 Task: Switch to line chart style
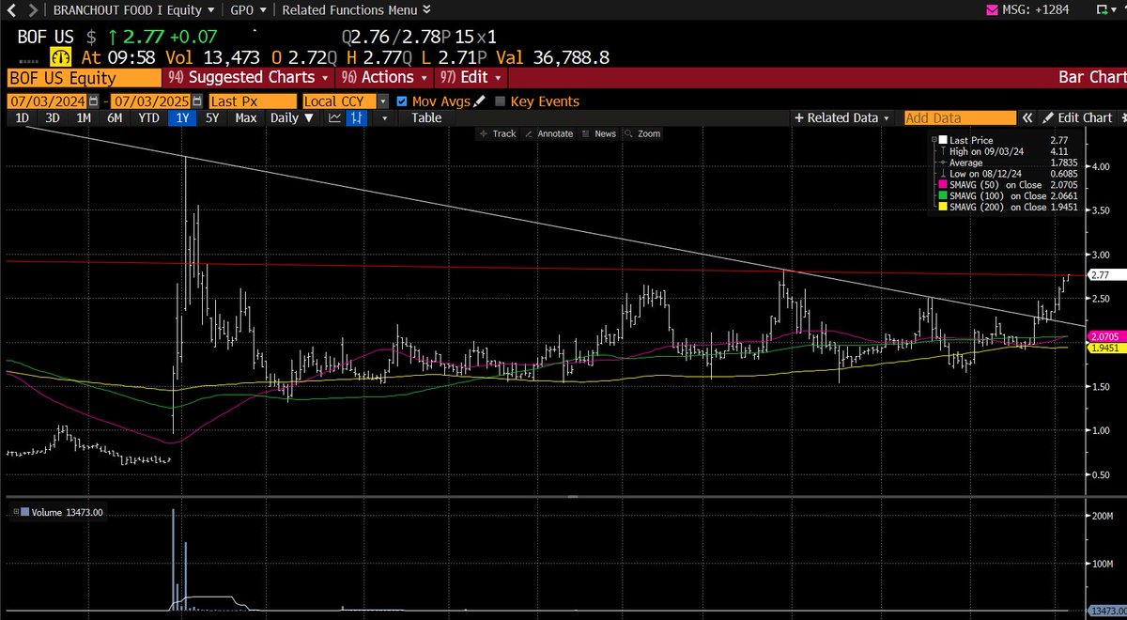click(x=334, y=118)
